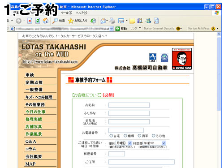Screen dimensions: 224x168
Task: Select the 携帯 phone type radio
Action: tap(139, 136)
